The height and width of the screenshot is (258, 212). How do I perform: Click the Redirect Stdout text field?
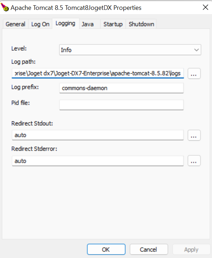click(x=98, y=135)
